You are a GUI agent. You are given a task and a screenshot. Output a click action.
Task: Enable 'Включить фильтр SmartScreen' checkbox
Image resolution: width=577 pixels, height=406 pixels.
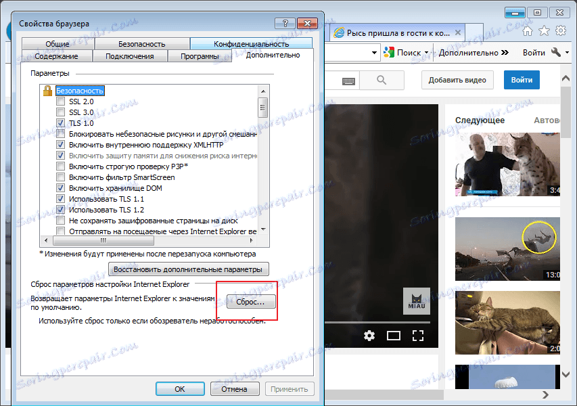[x=60, y=177]
